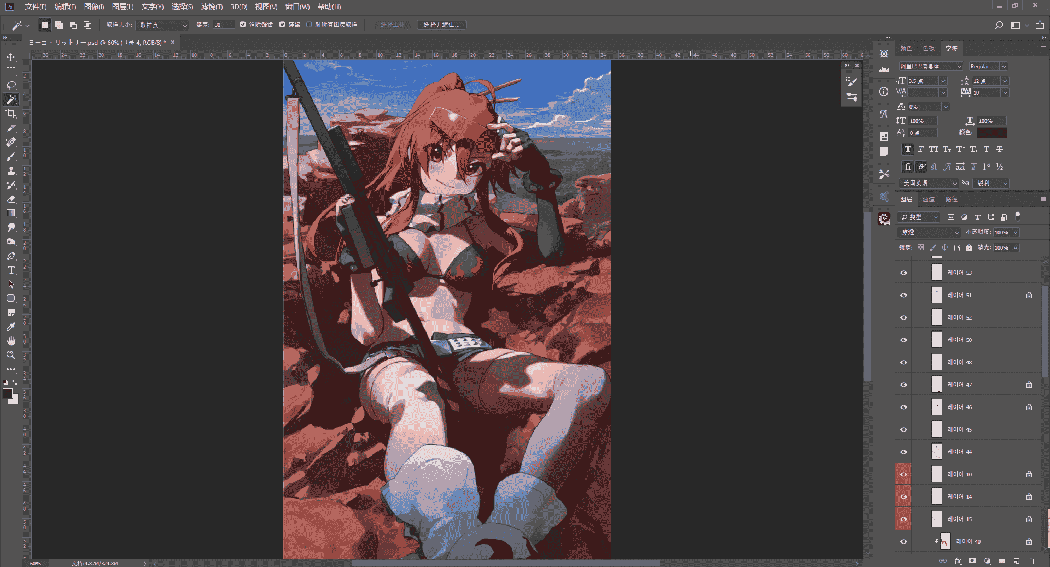Switch to the 通道 channels tab
The image size is (1050, 567).
[x=929, y=199]
